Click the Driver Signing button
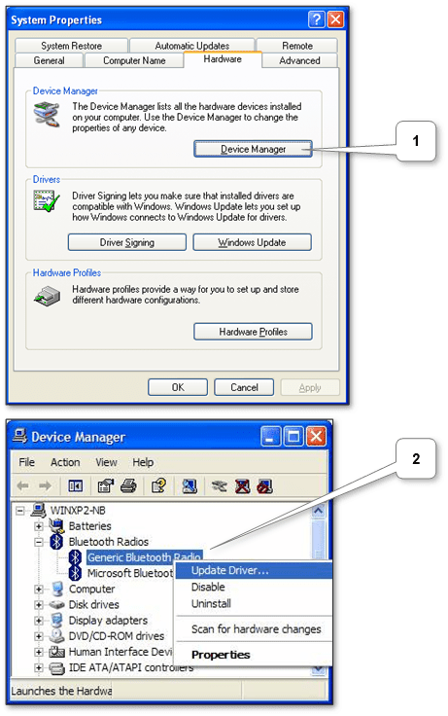 (127, 242)
